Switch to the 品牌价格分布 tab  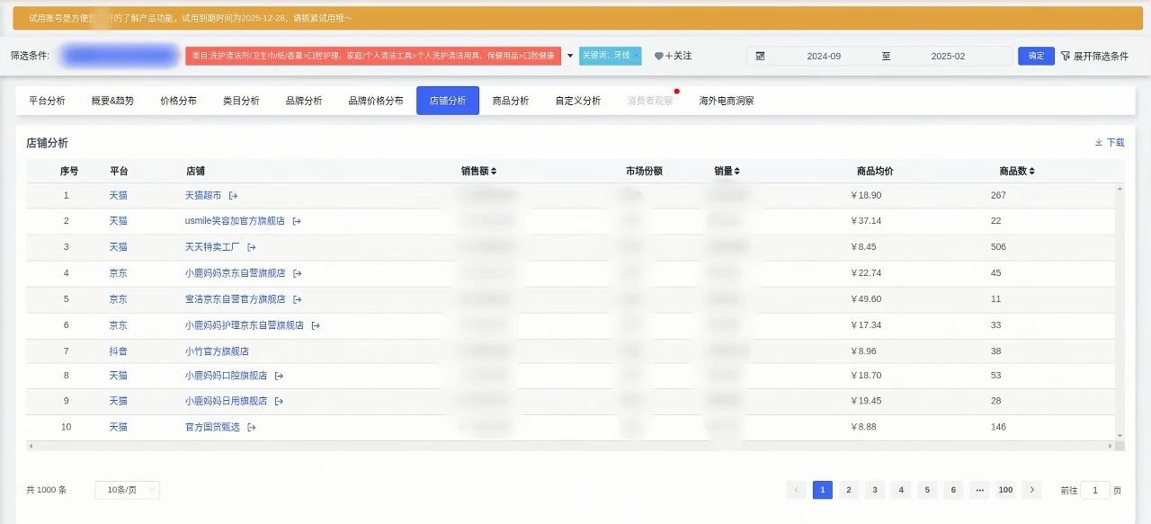[x=376, y=101]
